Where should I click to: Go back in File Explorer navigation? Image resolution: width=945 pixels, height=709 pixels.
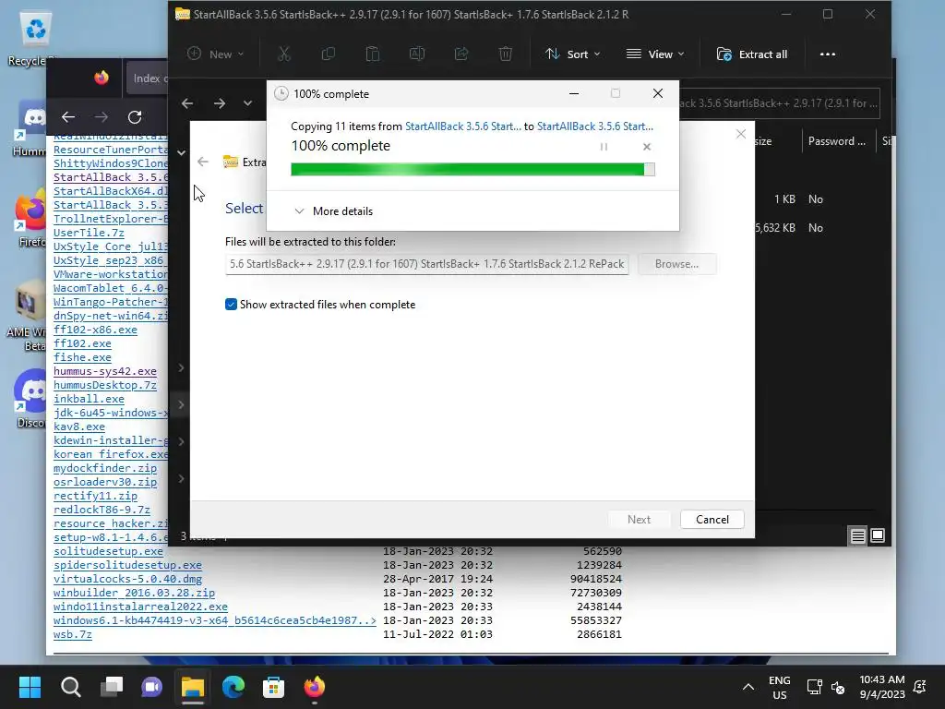[187, 103]
